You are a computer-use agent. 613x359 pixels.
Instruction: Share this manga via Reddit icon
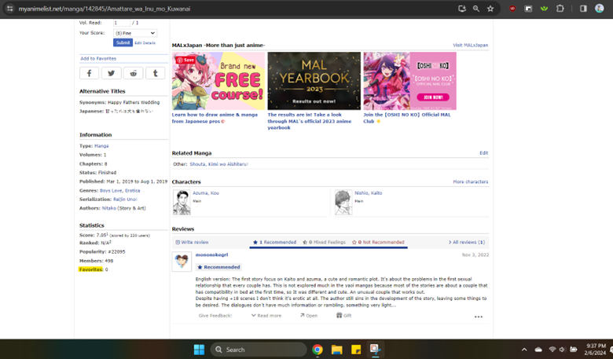coord(133,73)
